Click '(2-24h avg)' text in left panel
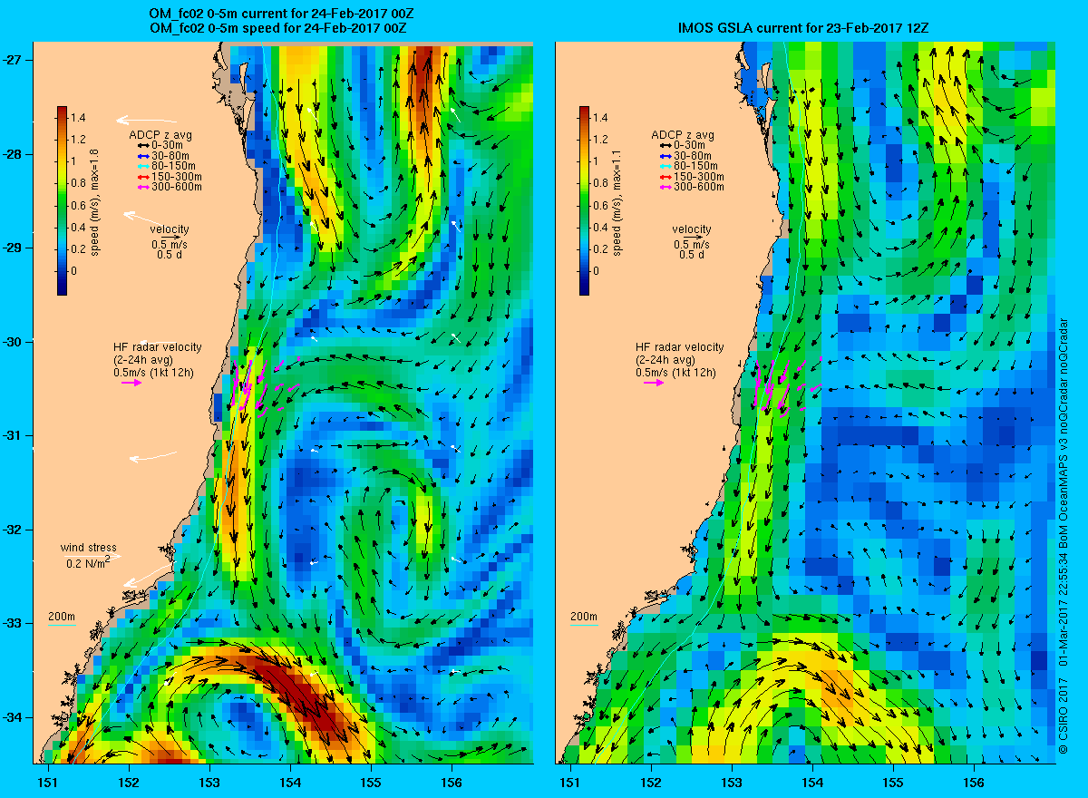Viewport: 1088px width, 798px height. click(144, 360)
